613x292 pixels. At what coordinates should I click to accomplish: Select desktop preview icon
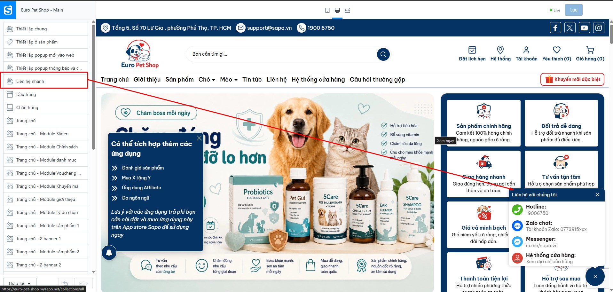337,10
